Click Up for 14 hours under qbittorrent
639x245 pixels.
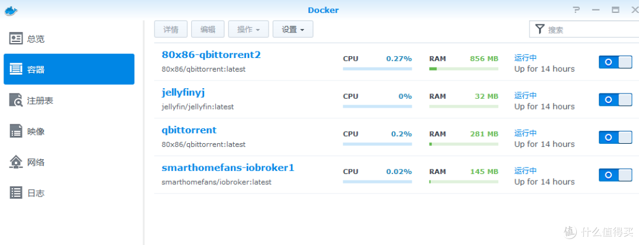click(x=544, y=144)
